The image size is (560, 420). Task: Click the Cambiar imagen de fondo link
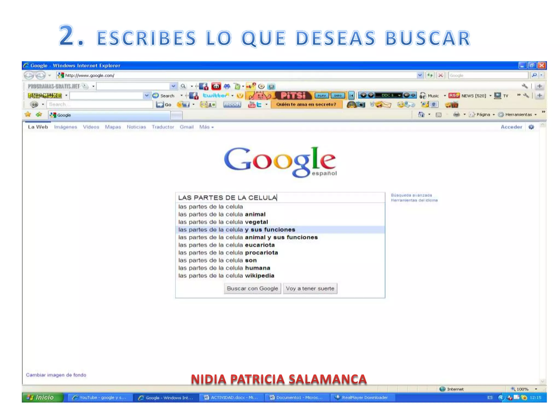pyautogui.click(x=56, y=375)
